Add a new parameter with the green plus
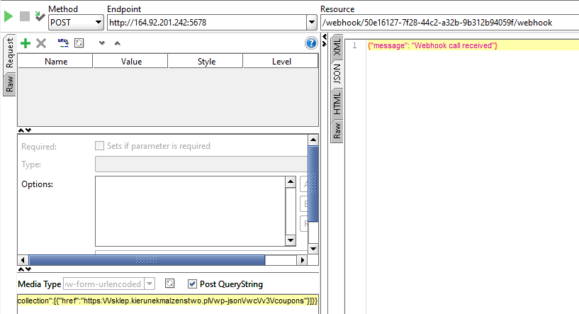Viewport: 579px width, 314px height. [25, 43]
